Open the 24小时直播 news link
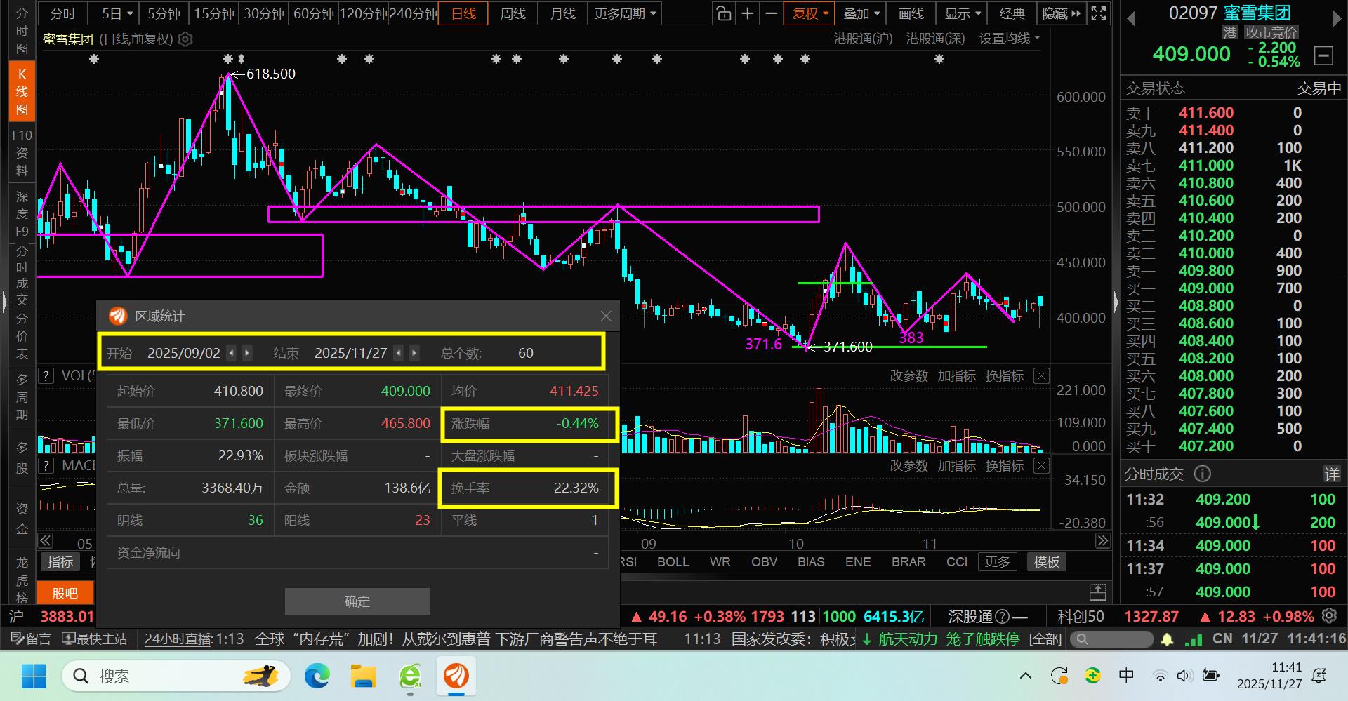Image resolution: width=1348 pixels, height=701 pixels. click(x=178, y=639)
